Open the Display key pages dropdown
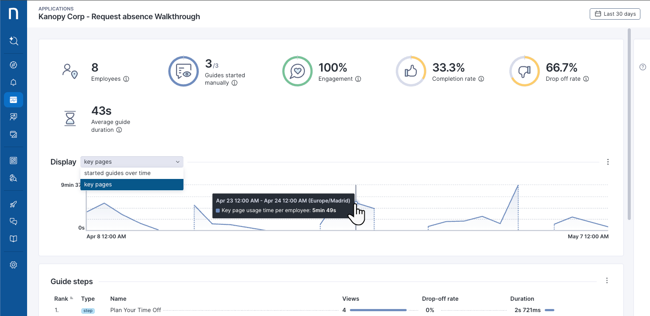Viewport: 650px width, 316px height. [x=131, y=162]
